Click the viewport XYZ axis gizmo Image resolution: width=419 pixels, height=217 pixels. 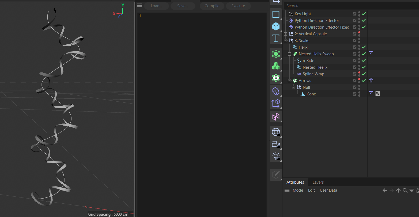coord(119,11)
